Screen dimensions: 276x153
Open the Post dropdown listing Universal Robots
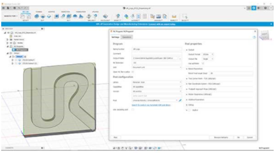155,100
